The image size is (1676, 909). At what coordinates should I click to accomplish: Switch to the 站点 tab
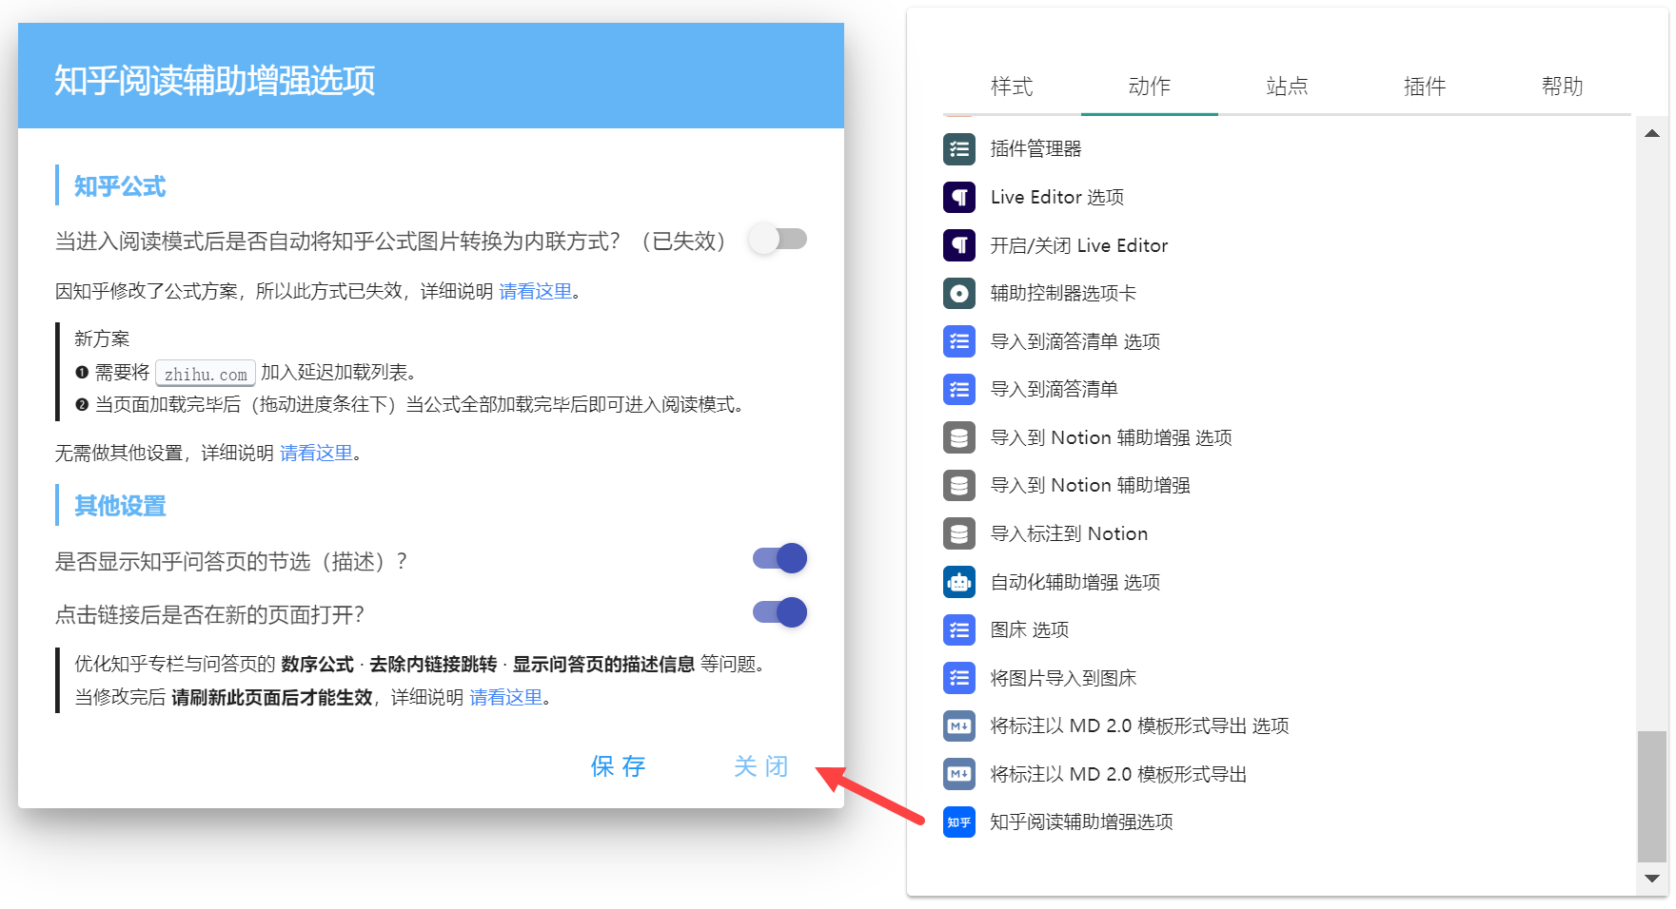1287,87
